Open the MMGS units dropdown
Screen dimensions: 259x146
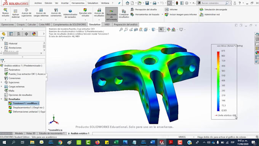(194, 137)
